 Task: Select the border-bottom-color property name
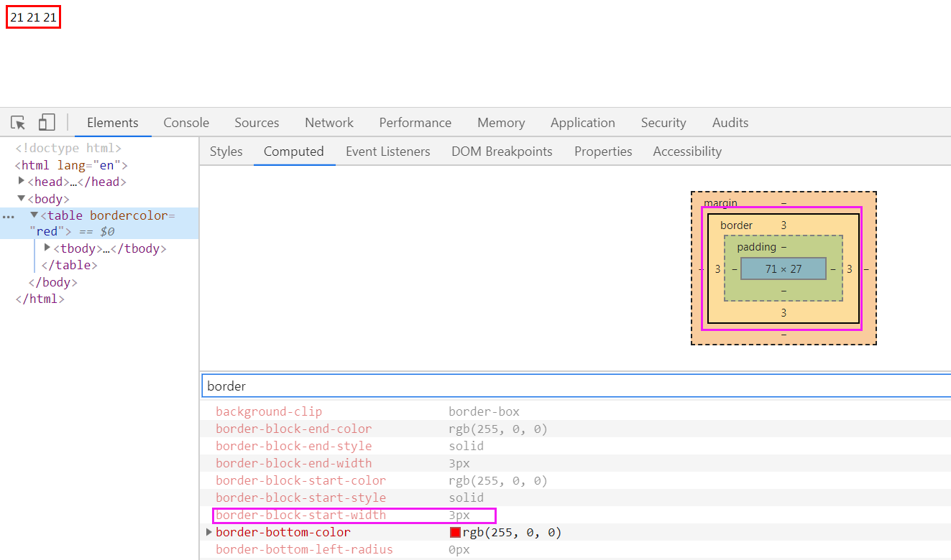tap(283, 532)
